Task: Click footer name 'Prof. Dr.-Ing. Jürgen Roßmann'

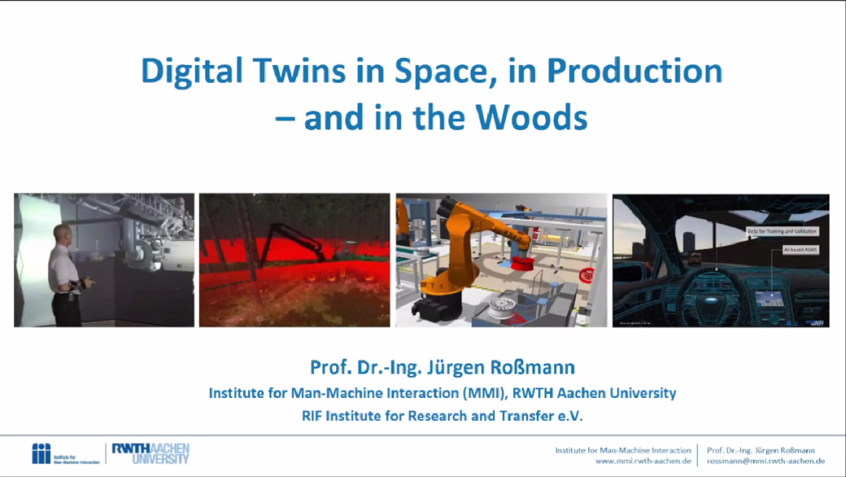Action: pyautogui.click(x=760, y=450)
